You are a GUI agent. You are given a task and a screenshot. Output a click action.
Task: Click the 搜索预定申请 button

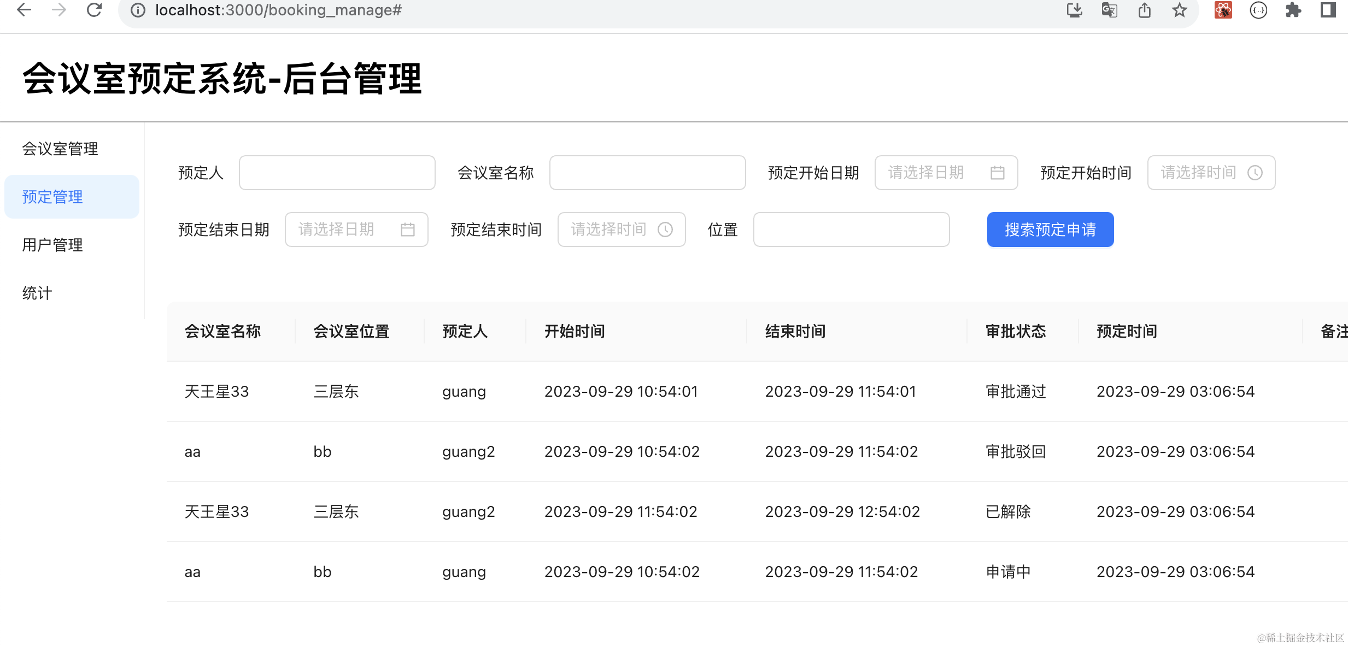(1050, 230)
